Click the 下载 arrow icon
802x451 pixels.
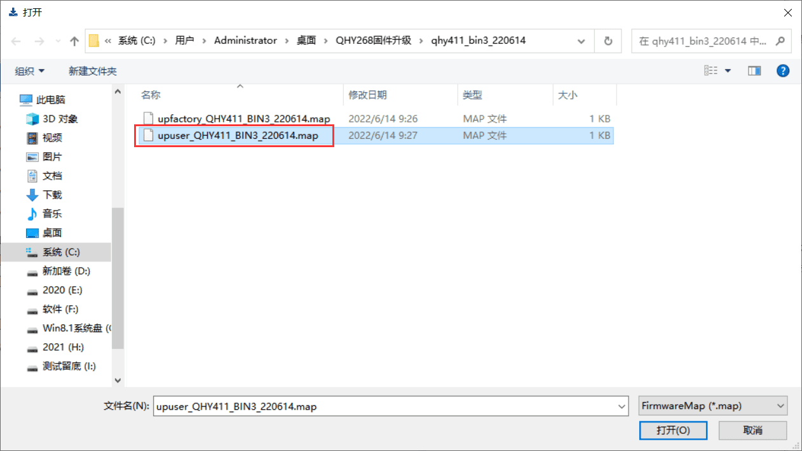coord(32,195)
